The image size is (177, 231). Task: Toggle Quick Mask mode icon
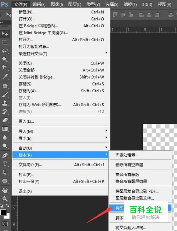(x=5, y=224)
